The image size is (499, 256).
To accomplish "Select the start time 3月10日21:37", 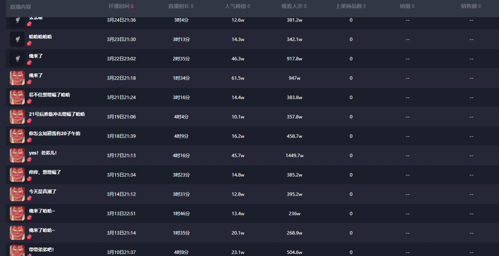I will 121,252.
